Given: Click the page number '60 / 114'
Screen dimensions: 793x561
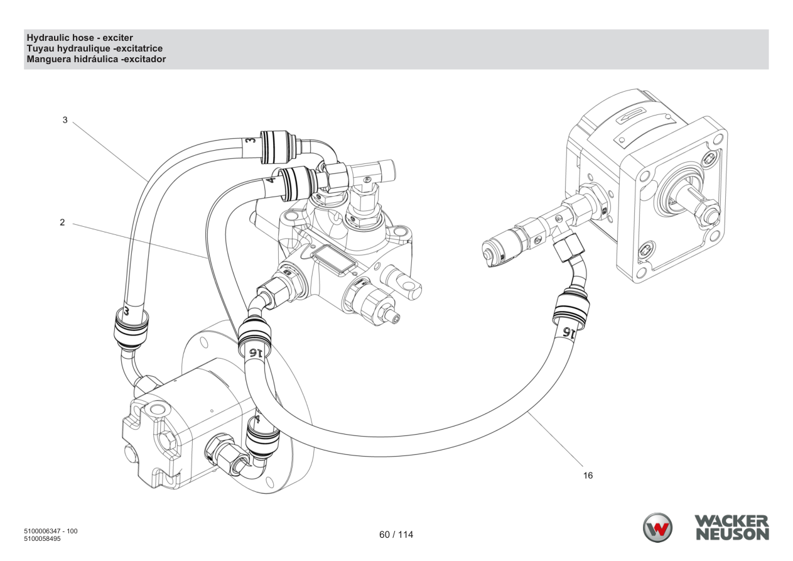Looking at the screenshot, I should (396, 535).
